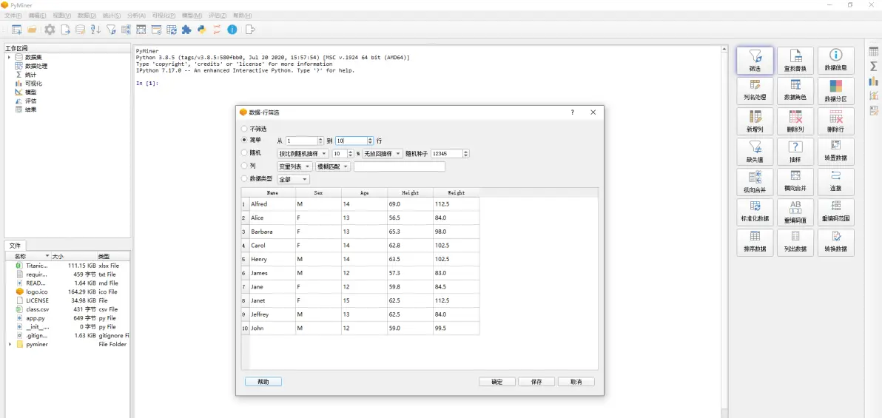This screenshot has width=882, height=418.
Task: Click the 帮助 button
Action: coord(263,382)
